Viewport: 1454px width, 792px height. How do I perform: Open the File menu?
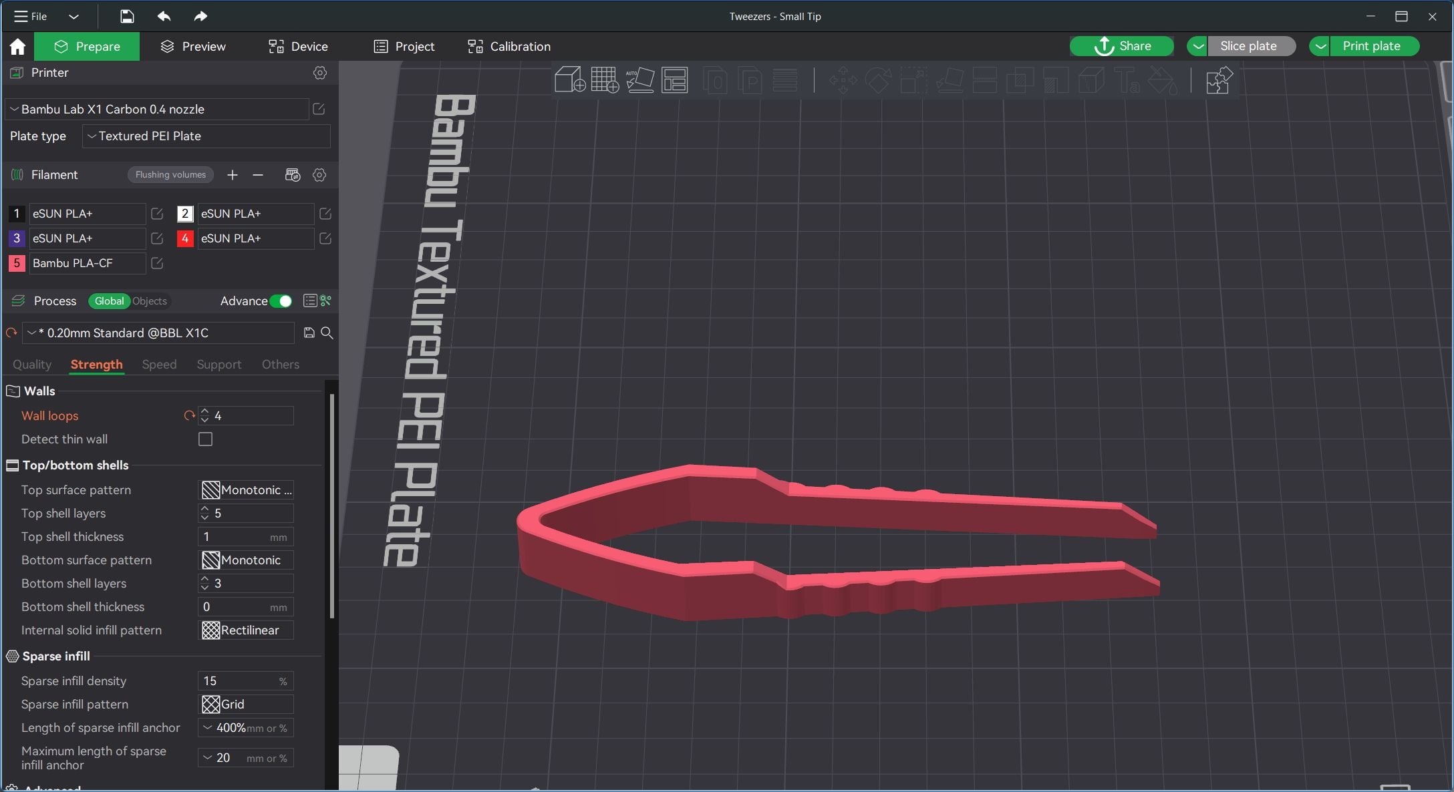pos(31,16)
